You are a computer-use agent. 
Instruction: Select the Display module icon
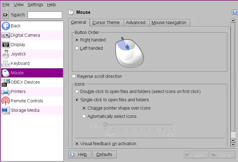click(x=6, y=45)
